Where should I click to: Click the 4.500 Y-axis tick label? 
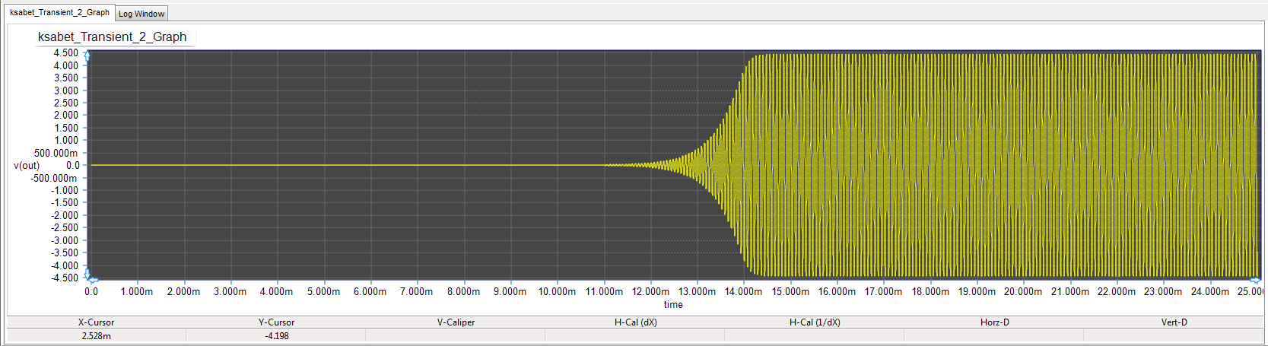click(x=65, y=52)
